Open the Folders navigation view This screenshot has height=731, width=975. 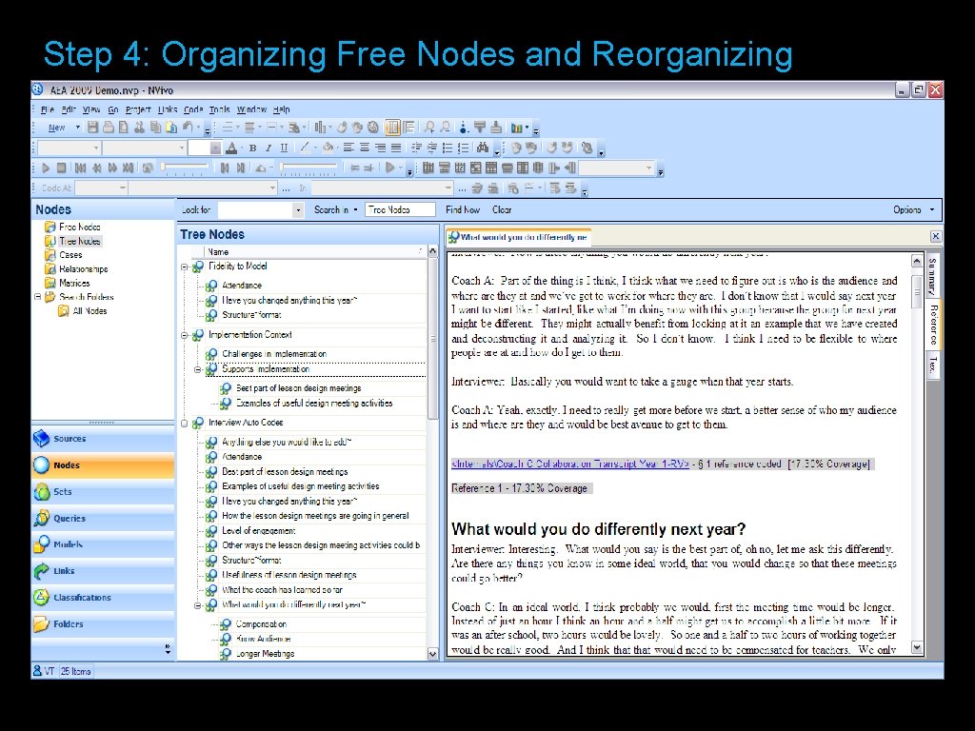coord(103,624)
